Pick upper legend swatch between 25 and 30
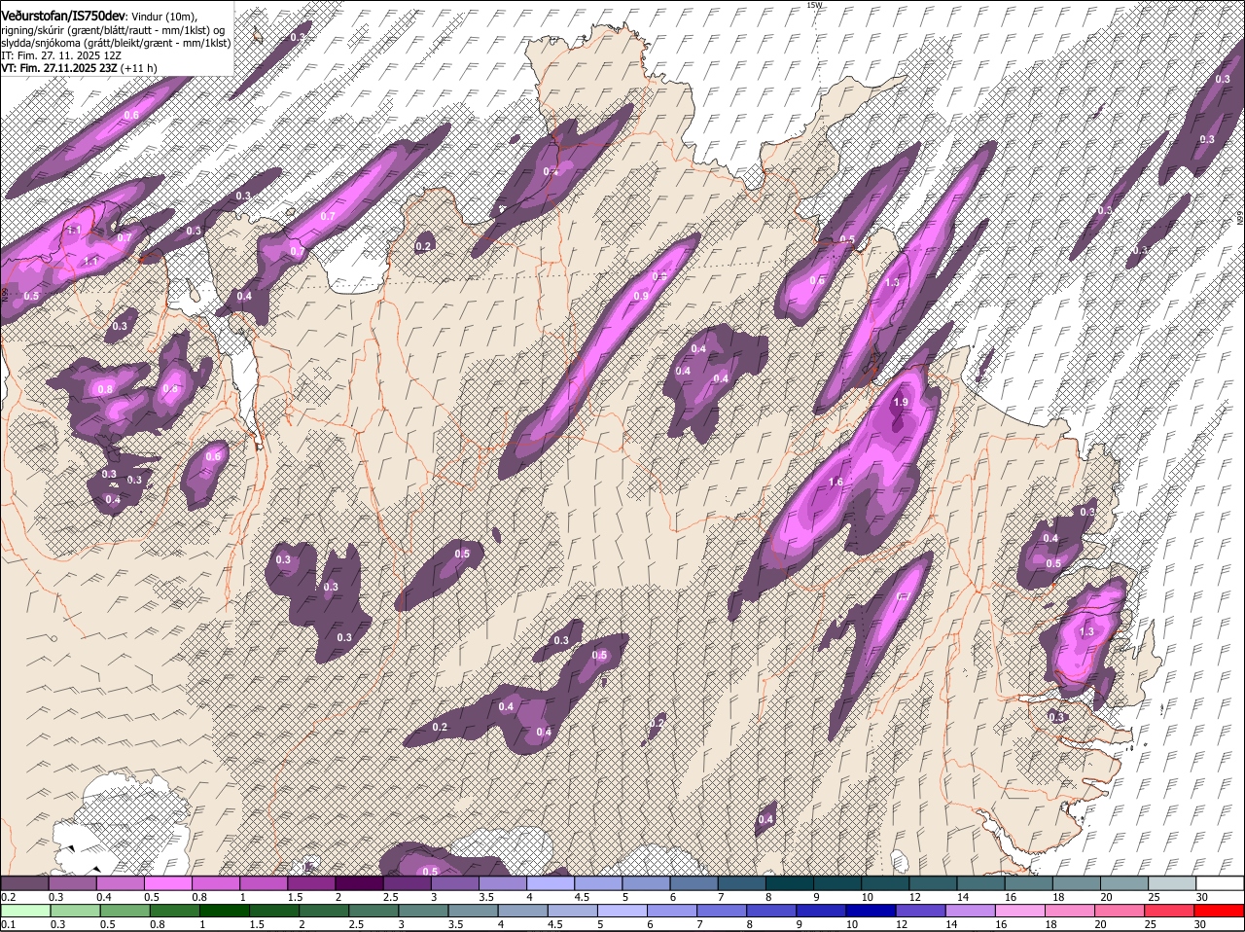The height and width of the screenshot is (932, 1245). click(x=1172, y=883)
